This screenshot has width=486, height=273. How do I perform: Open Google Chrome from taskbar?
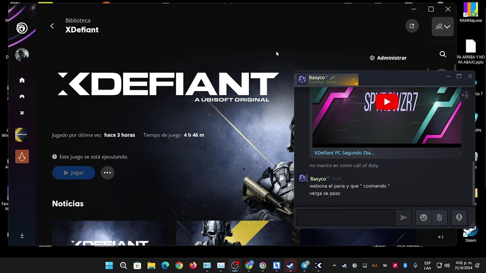coord(179,265)
